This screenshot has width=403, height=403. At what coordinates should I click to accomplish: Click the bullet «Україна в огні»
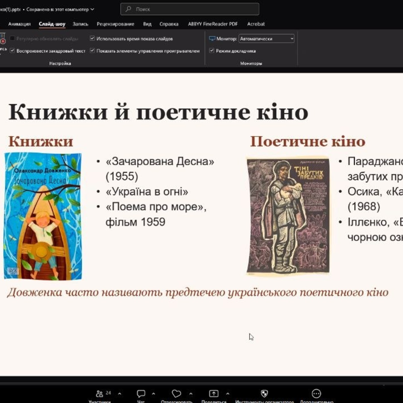tap(147, 192)
